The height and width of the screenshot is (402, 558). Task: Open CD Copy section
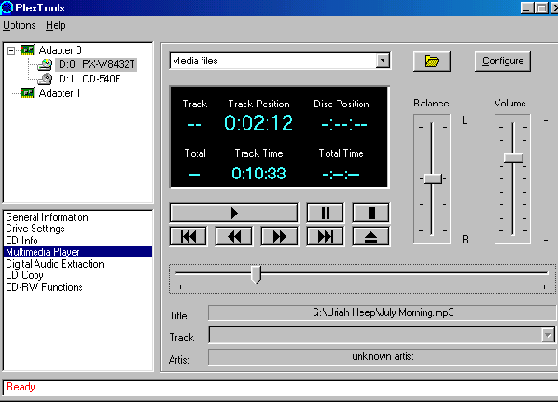click(24, 275)
